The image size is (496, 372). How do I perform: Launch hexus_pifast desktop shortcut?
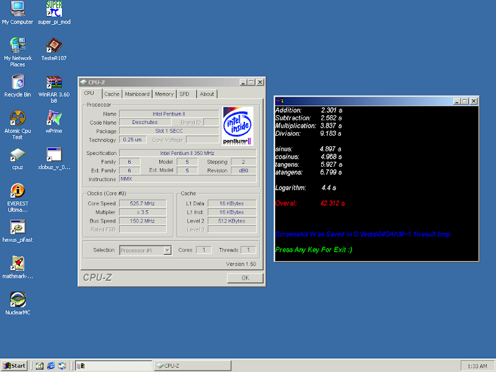coord(17,231)
